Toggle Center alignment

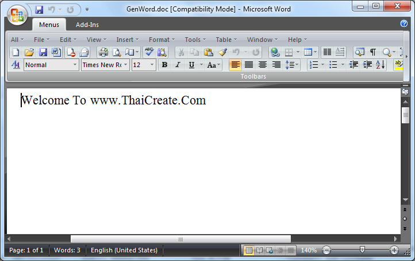[x=263, y=65]
